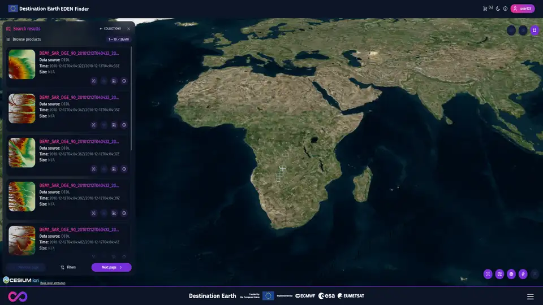Open the hamburger menu in the footer

(x=530, y=297)
